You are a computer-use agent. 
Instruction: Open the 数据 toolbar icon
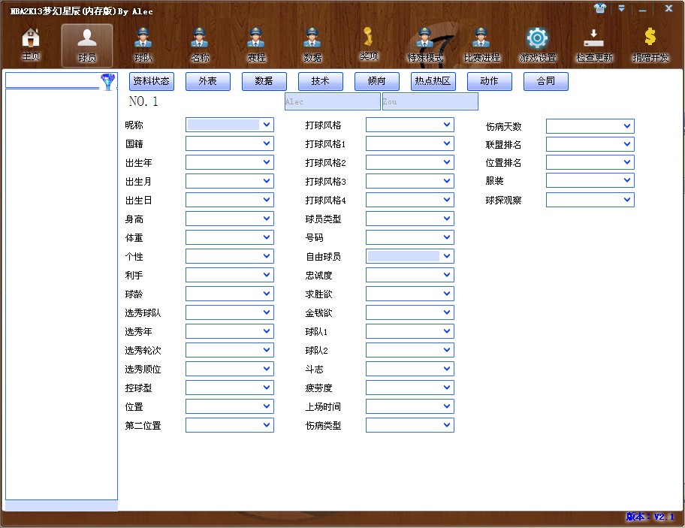[x=312, y=44]
